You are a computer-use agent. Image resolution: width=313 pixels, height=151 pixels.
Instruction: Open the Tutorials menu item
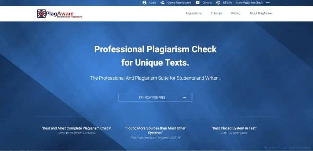tap(216, 13)
